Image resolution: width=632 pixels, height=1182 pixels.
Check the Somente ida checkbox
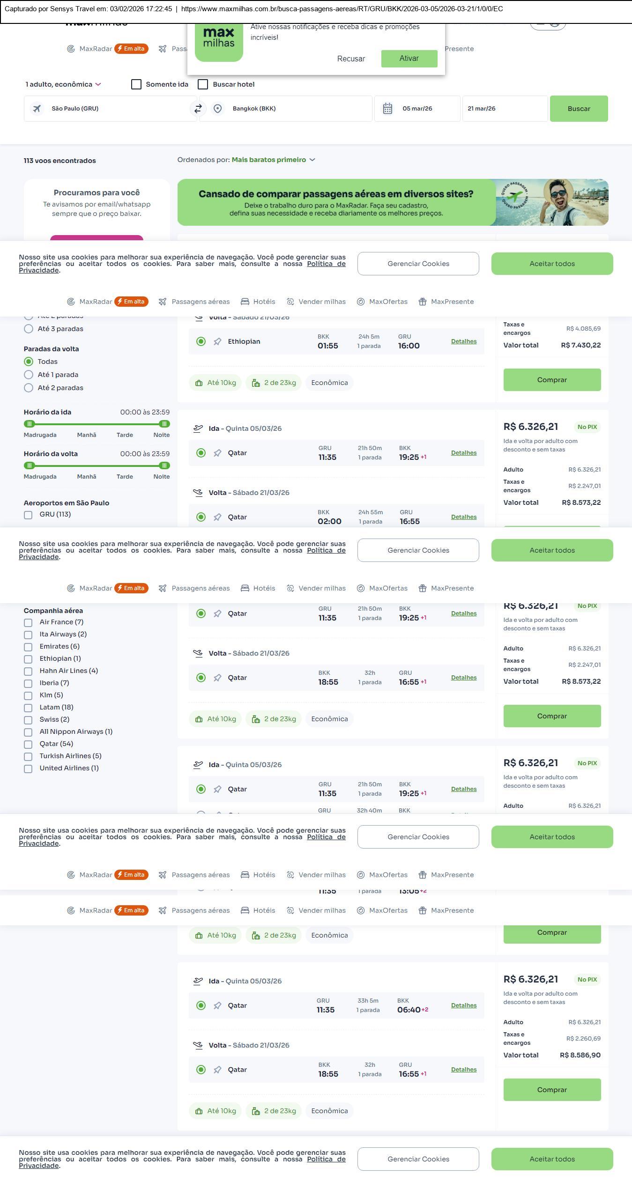pyautogui.click(x=136, y=84)
